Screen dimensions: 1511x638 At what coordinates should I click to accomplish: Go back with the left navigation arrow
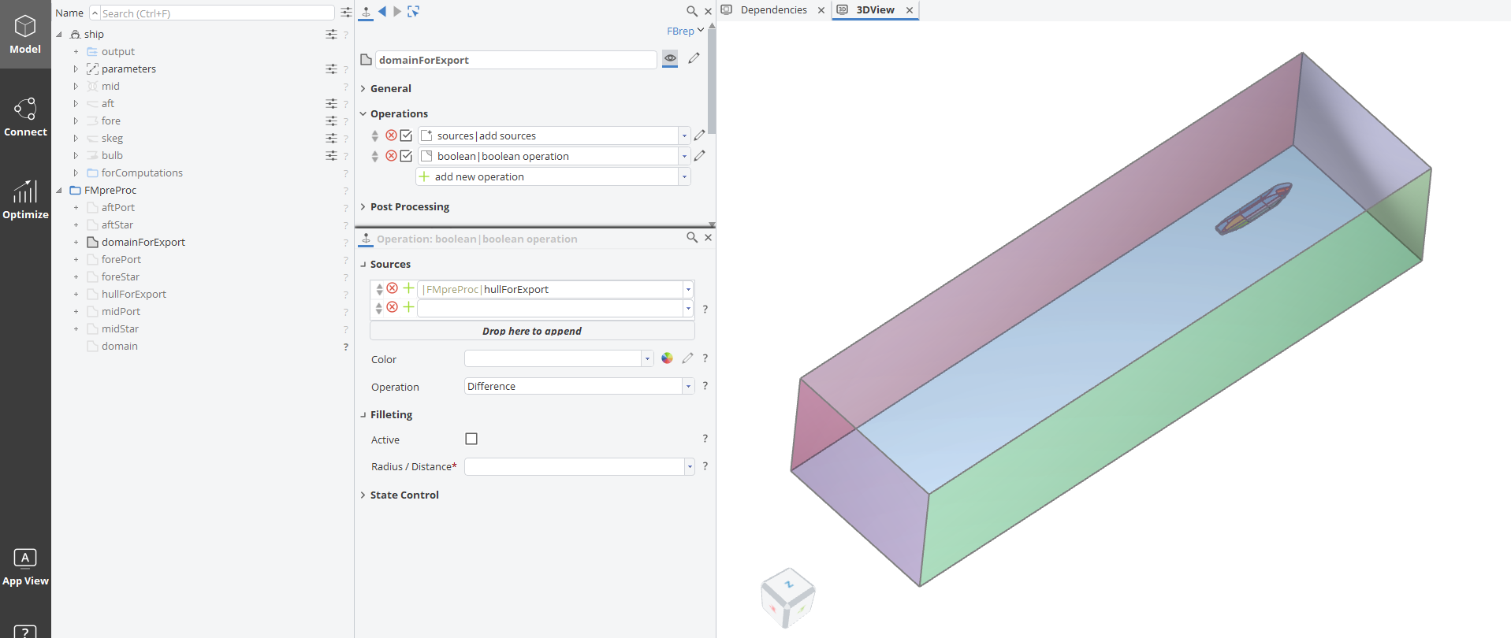382,11
